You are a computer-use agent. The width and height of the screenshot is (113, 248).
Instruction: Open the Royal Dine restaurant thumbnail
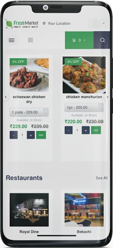(29, 210)
